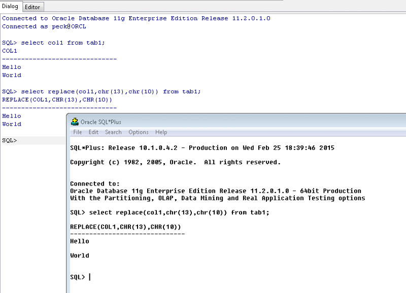
Task: Open the Edit menu in SQL*Plus
Action: 93,132
